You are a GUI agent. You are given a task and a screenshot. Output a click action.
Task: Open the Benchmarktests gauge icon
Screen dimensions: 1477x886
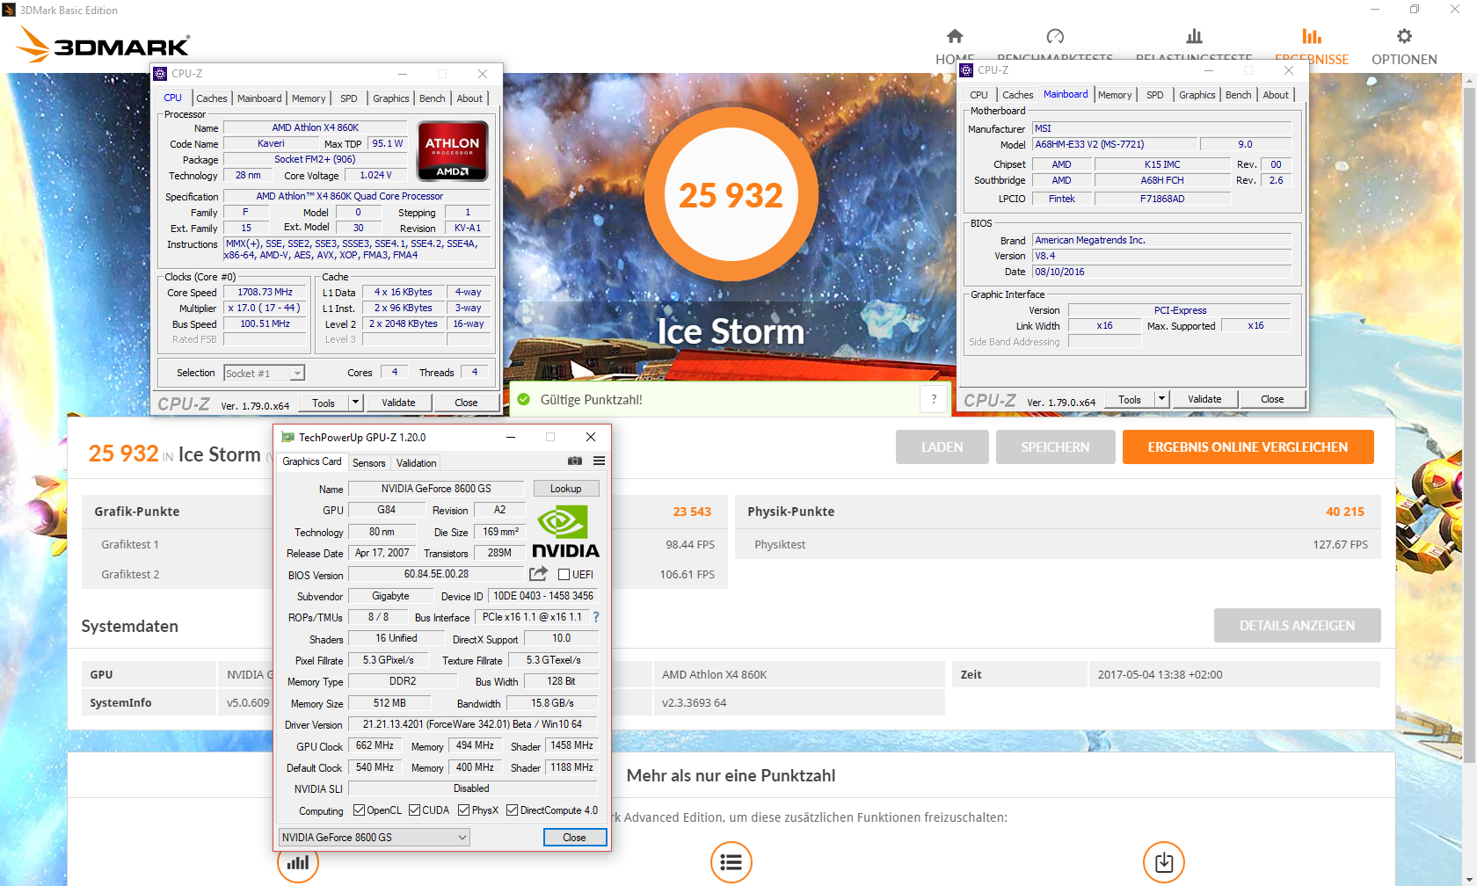click(1055, 36)
